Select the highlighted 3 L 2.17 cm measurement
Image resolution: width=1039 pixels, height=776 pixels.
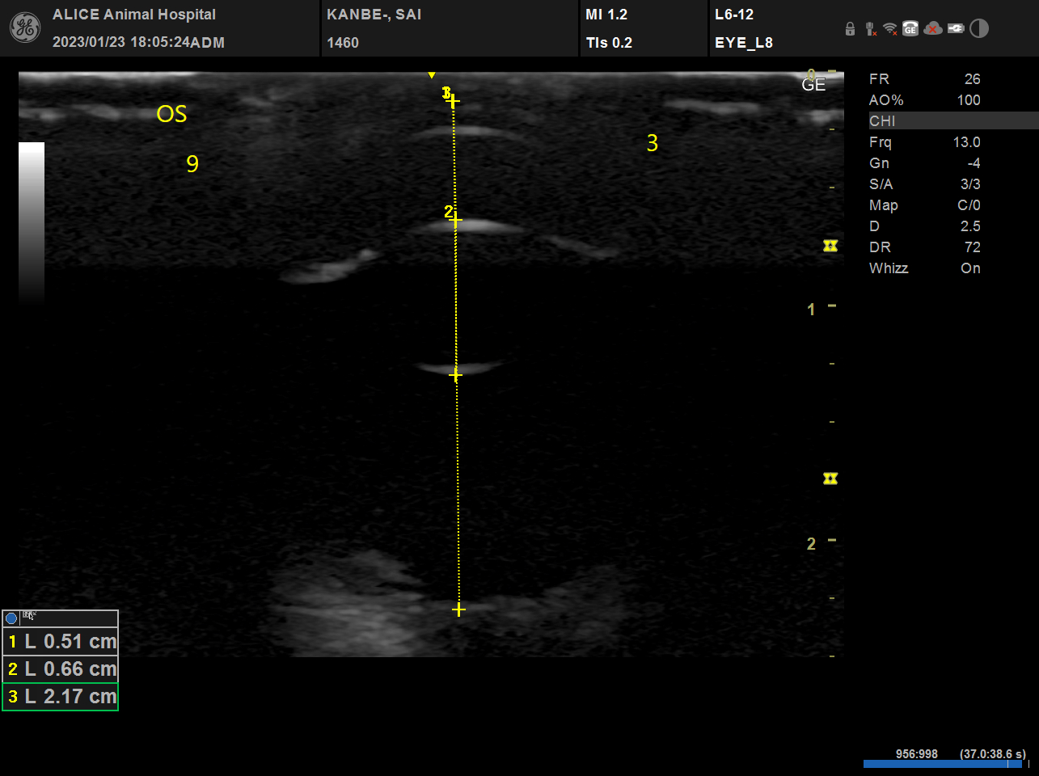click(61, 697)
